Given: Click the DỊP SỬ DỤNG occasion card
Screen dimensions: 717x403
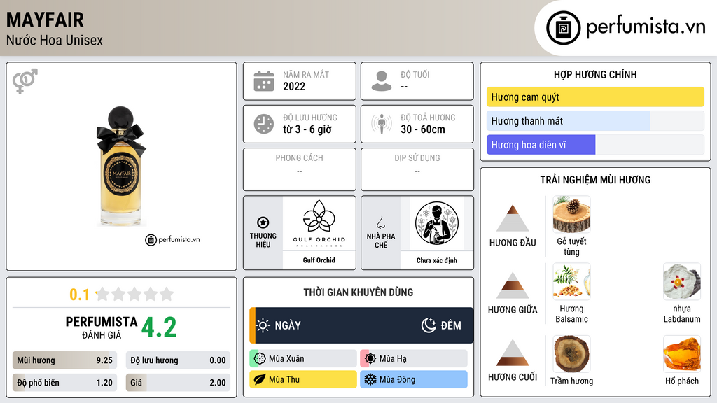Looking at the screenshot, I should (417, 169).
